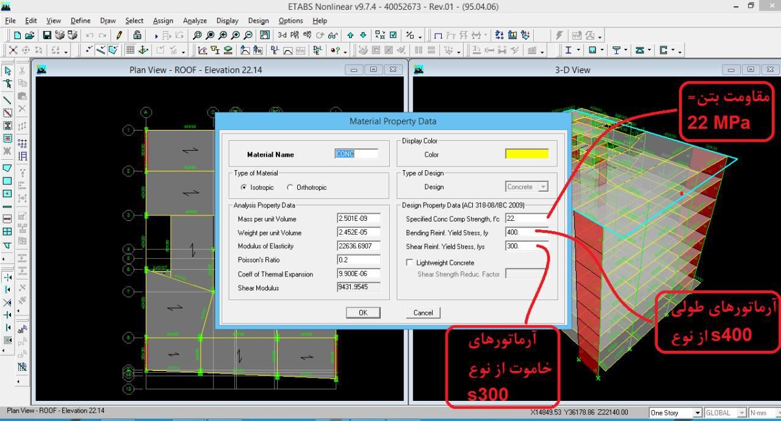Viewport: 781px width, 421px height.
Task: Click the zoom in (plus) magnifier
Action: click(236, 35)
